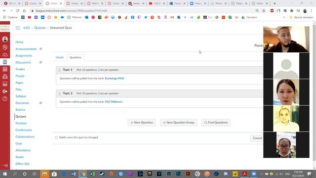Image resolution: width=316 pixels, height=178 pixels.
Task: Show hidden system tray icons chevron
Action: tap(261, 174)
